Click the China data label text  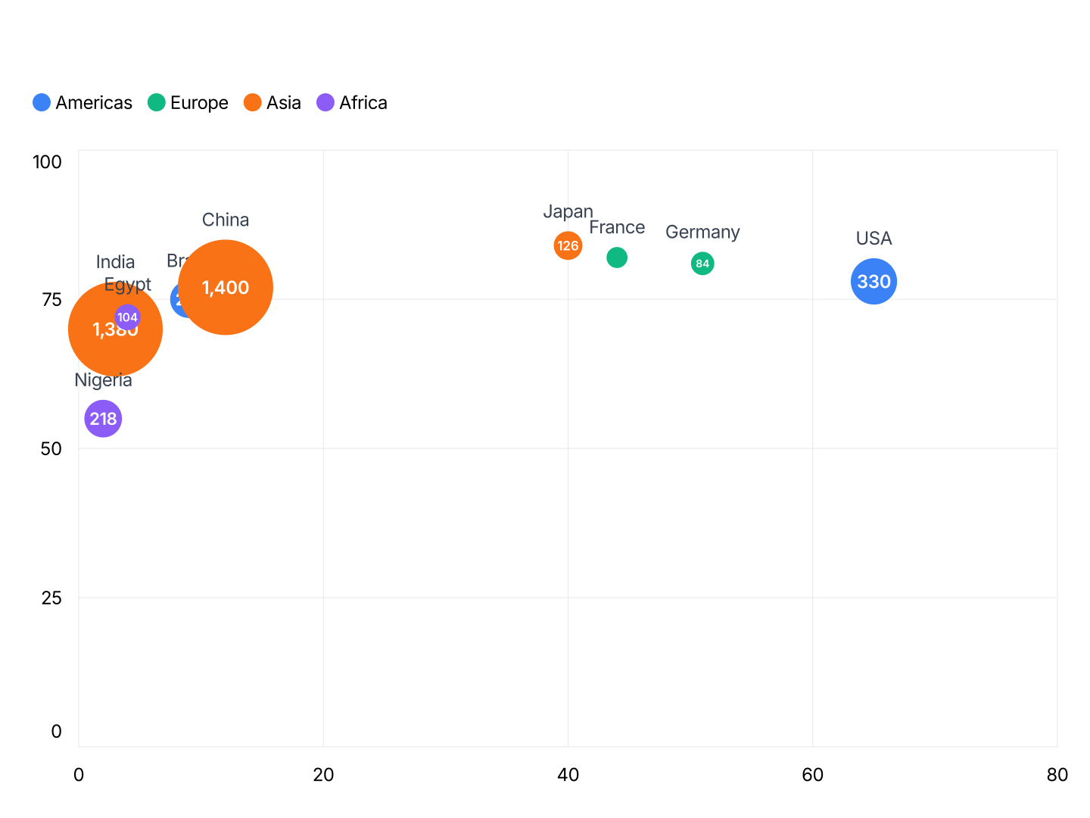226,220
